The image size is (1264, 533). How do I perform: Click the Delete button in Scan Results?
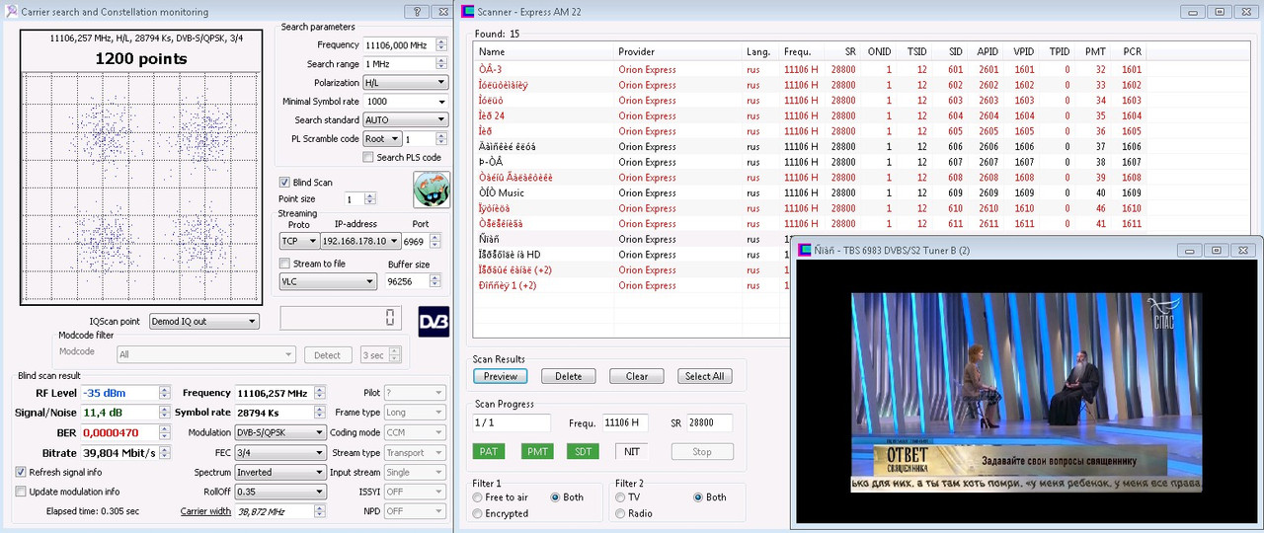568,376
